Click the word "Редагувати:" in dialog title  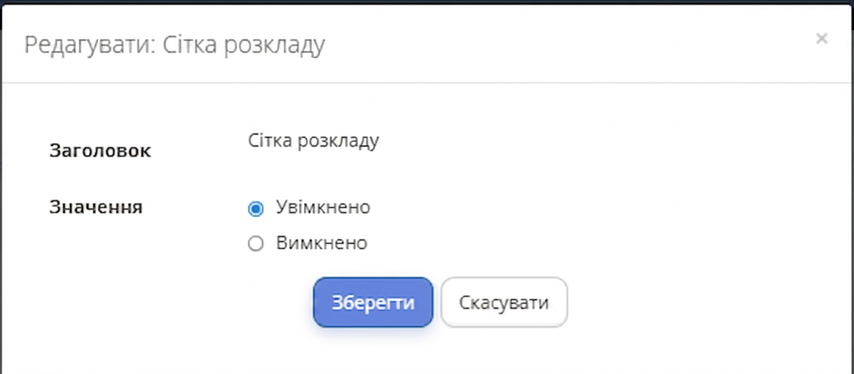coord(86,45)
